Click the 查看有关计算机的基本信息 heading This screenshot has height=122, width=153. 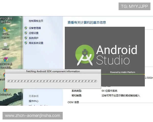(x=87, y=22)
